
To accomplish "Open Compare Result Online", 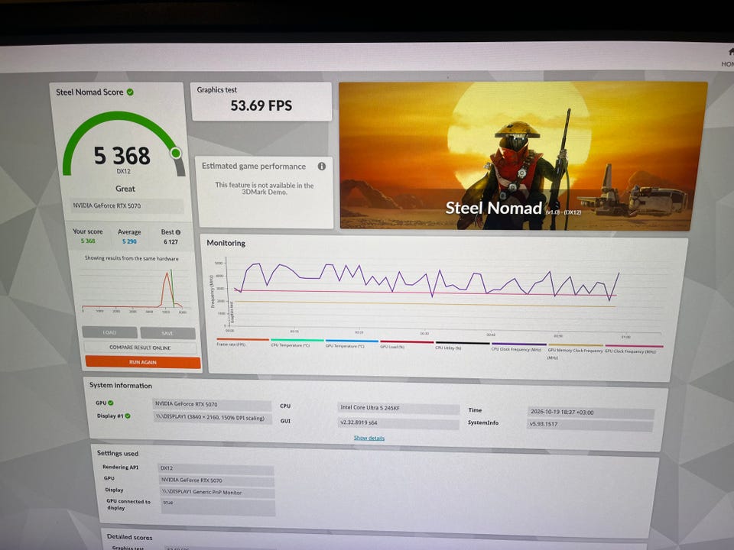I will [x=140, y=348].
